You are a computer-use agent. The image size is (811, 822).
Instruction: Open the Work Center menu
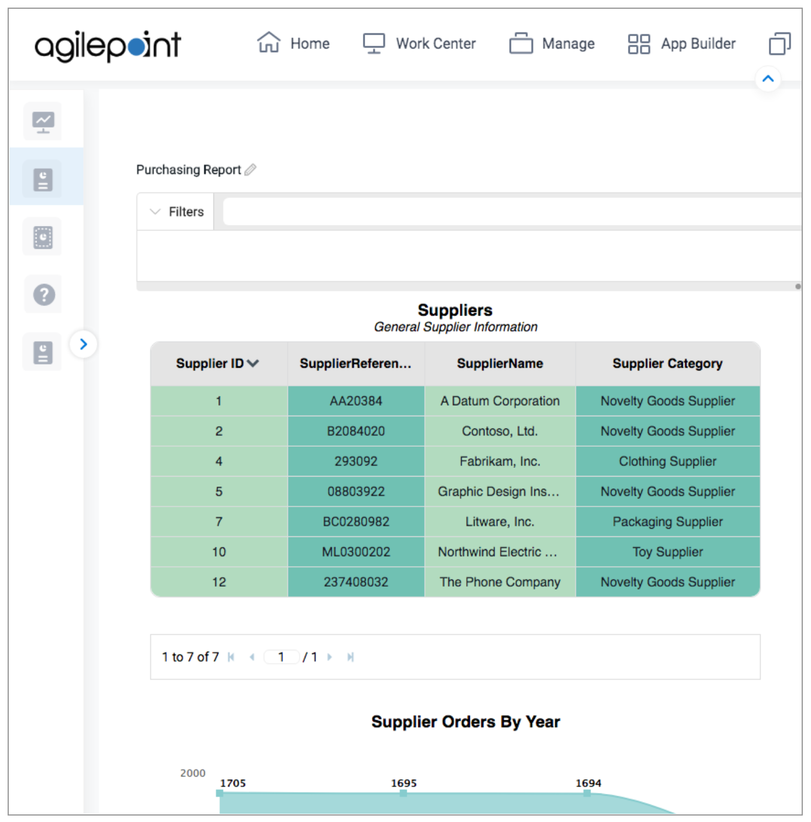(420, 43)
